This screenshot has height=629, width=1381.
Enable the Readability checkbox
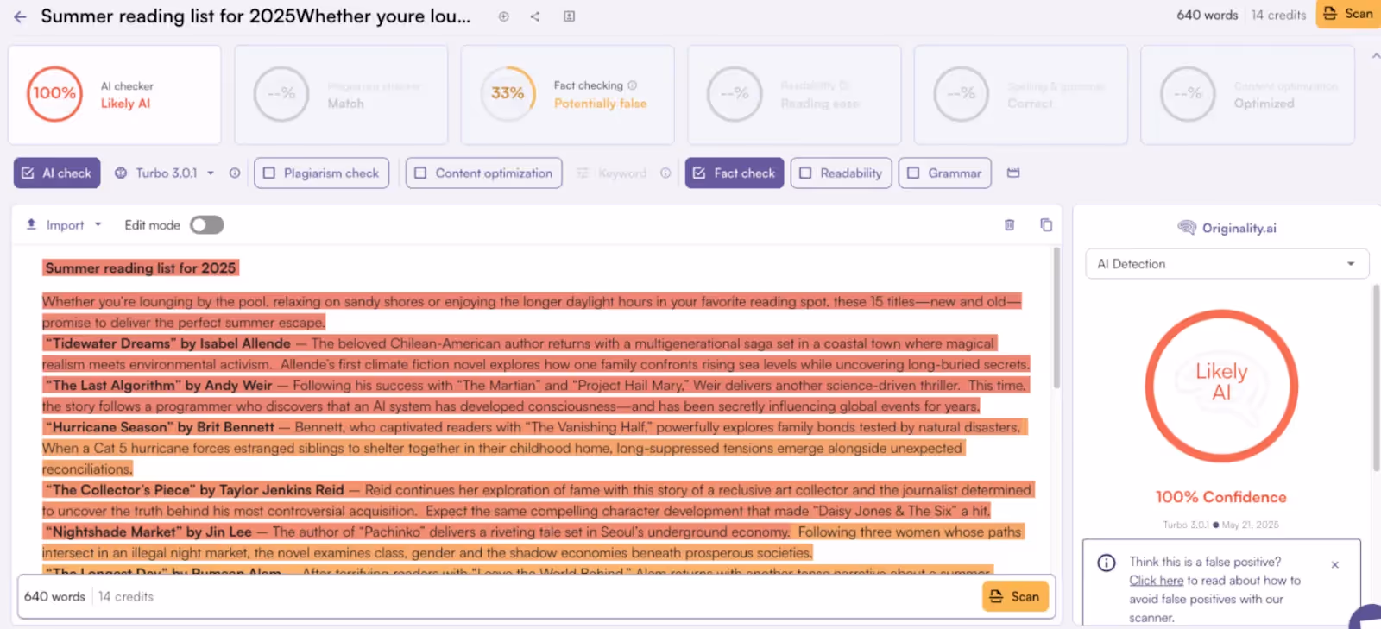841,173
